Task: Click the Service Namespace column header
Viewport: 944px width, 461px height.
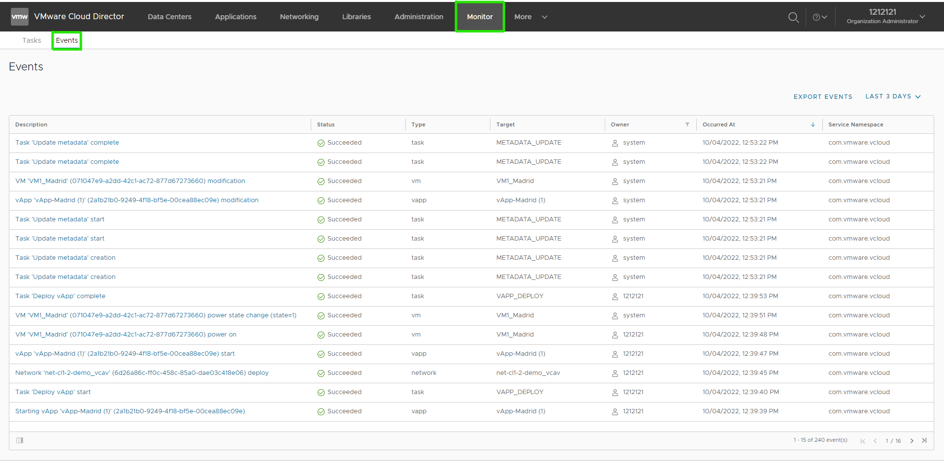Action: coord(855,124)
